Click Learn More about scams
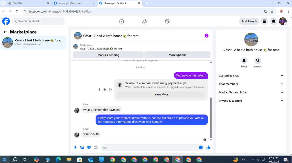 161,94
